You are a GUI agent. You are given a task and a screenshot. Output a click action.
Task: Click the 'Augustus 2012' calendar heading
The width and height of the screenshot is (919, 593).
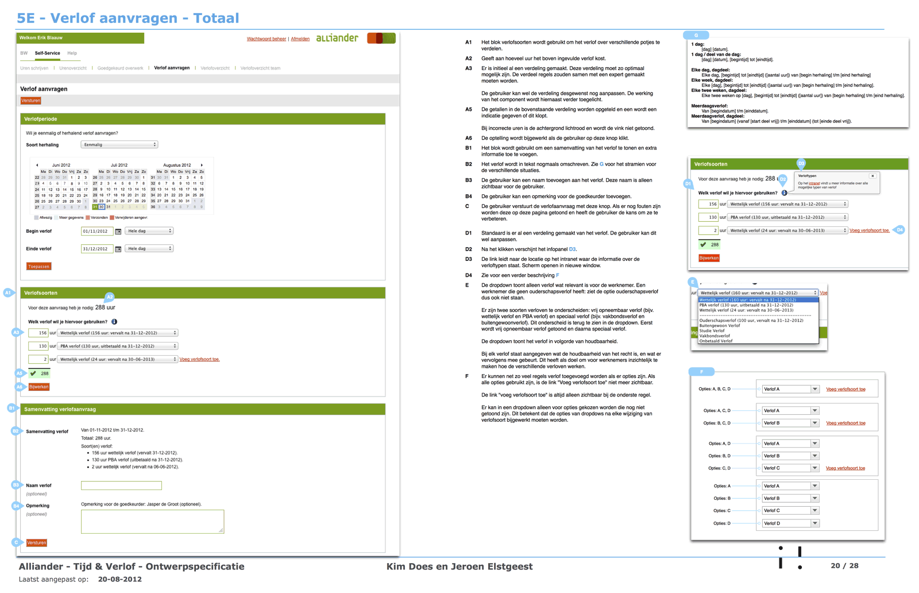point(177,165)
